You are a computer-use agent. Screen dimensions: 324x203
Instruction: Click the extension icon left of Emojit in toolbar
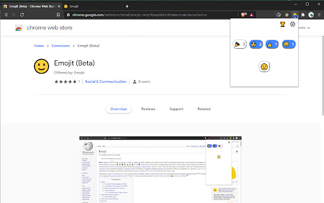287,15
